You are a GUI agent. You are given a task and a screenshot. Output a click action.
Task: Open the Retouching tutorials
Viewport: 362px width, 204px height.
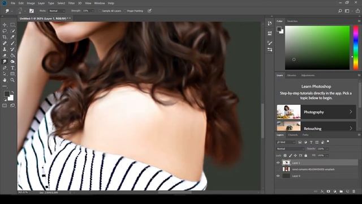click(x=316, y=126)
